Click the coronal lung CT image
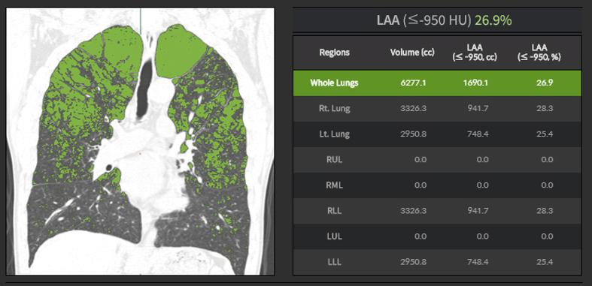The width and height of the screenshot is (592, 286). point(141,141)
